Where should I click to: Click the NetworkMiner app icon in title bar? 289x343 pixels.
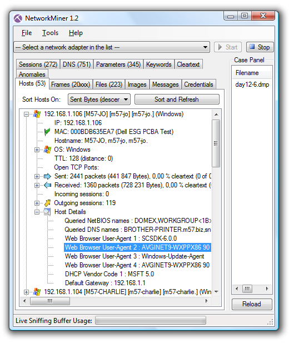(x=18, y=18)
